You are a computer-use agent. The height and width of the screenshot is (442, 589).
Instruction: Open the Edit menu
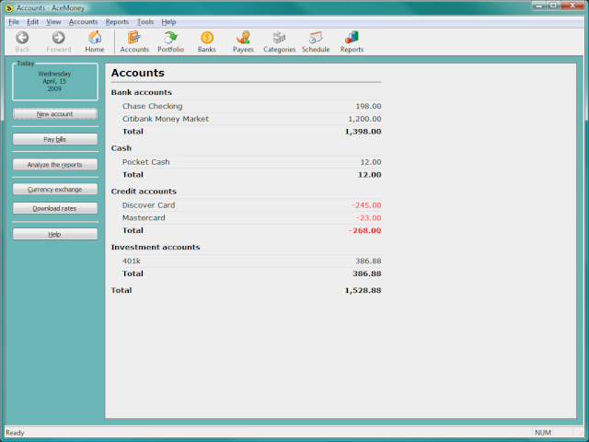coord(33,22)
